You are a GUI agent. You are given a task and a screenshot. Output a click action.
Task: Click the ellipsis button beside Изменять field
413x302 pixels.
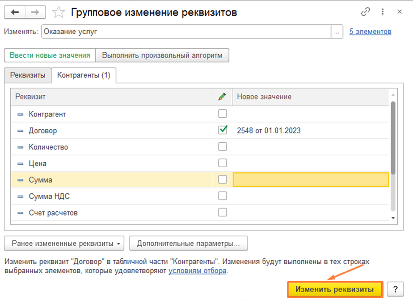click(337, 32)
